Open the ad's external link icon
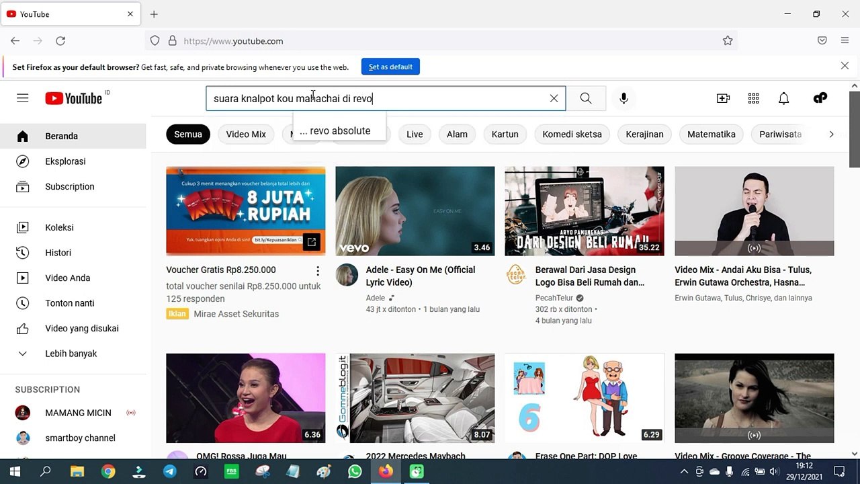 (x=311, y=241)
